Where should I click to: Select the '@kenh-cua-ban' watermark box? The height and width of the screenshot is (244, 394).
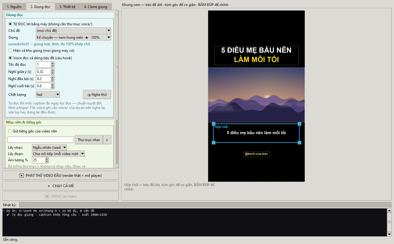[x=256, y=154]
